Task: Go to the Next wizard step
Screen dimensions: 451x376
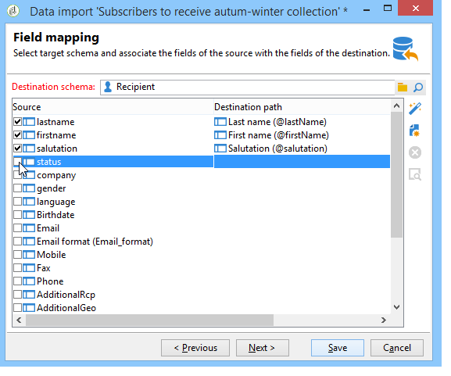Action: 263,348
